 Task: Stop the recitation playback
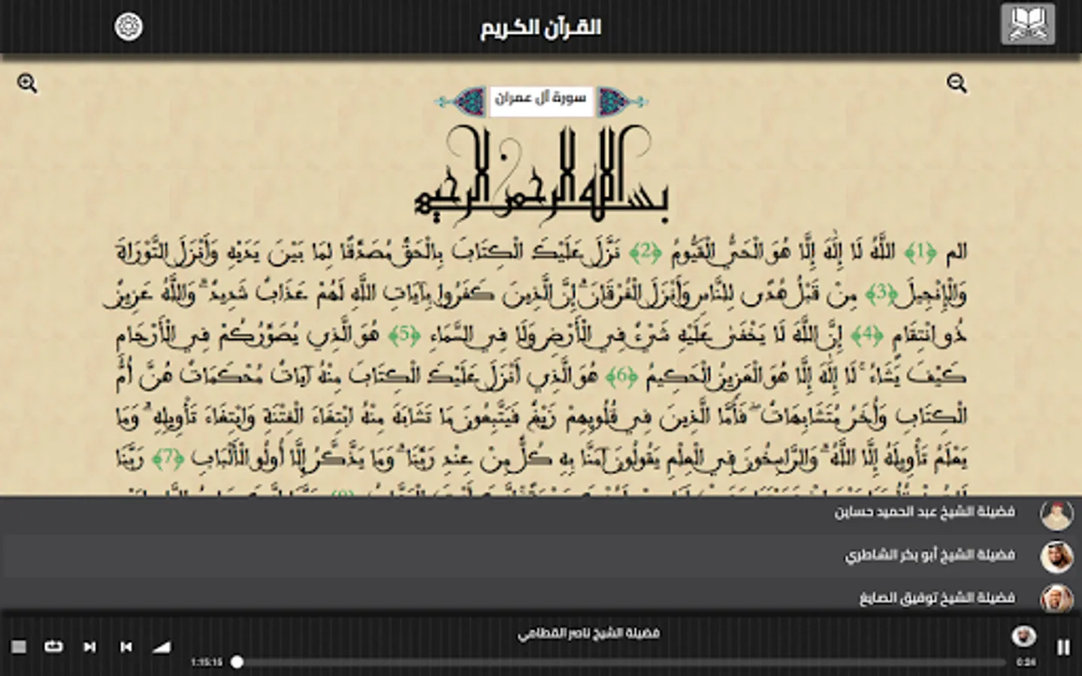(x=19, y=647)
